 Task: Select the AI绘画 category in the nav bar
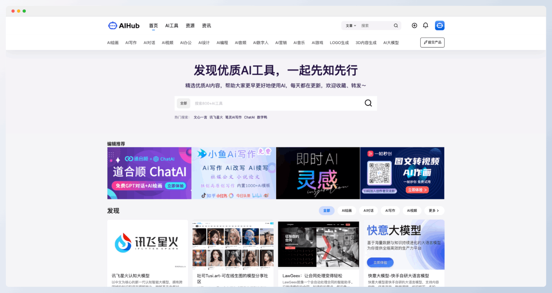click(113, 43)
